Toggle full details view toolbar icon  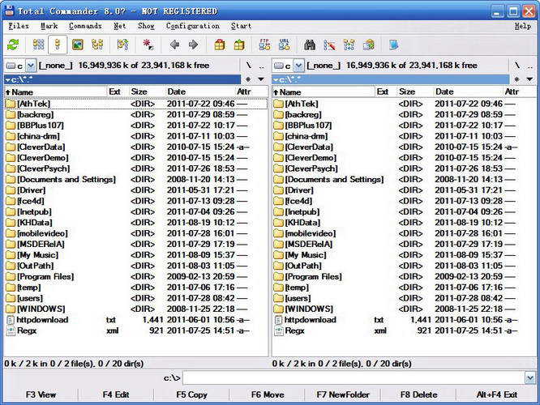(58, 45)
